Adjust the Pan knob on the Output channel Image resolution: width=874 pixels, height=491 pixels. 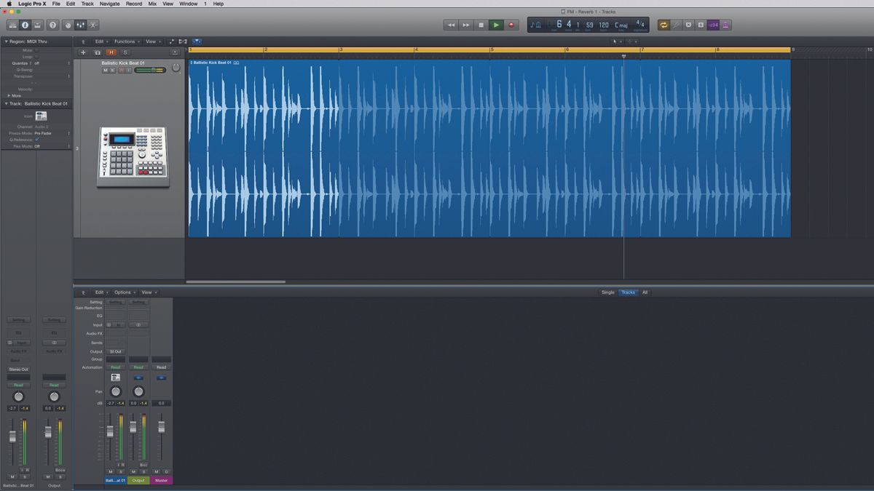click(x=138, y=391)
